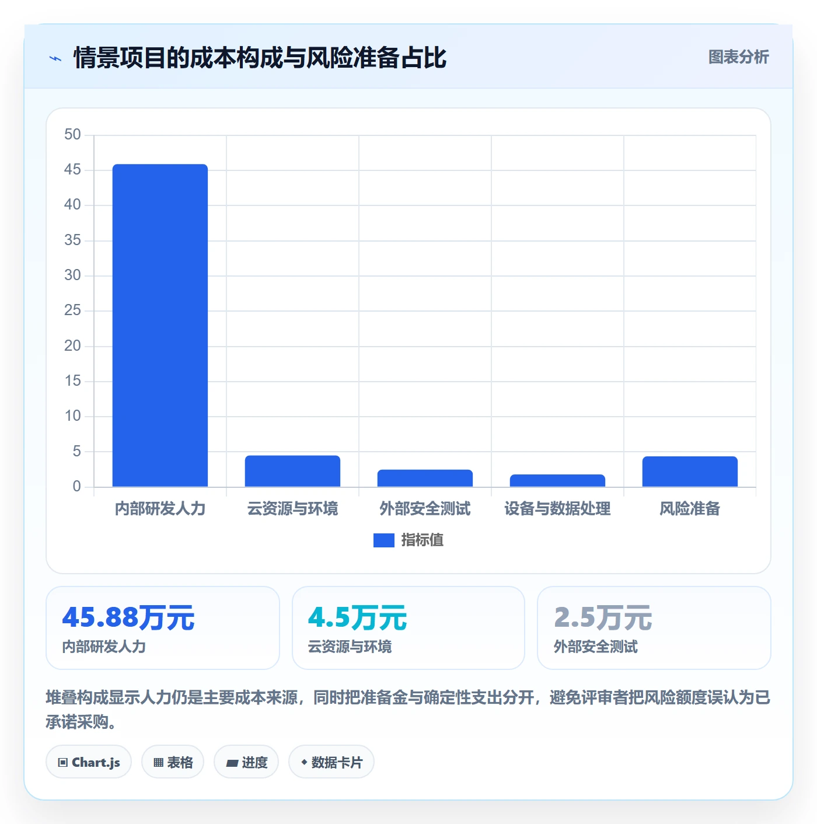Click the y-axis value 25
Screen dimensions: 817x824
coord(72,310)
